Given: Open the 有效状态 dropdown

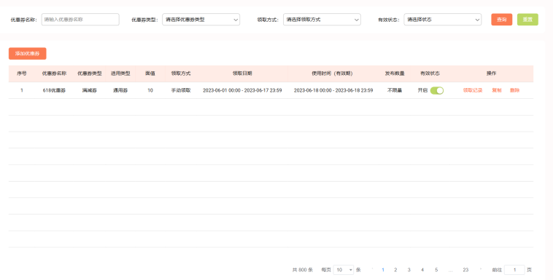Looking at the screenshot, I should point(443,20).
